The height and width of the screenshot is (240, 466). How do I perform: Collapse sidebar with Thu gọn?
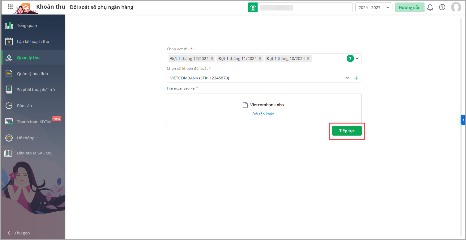click(x=22, y=233)
